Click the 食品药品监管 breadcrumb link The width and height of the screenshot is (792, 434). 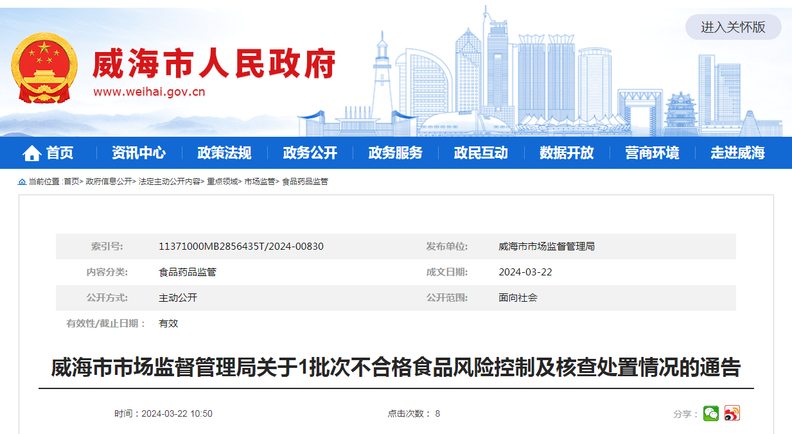coord(305,182)
